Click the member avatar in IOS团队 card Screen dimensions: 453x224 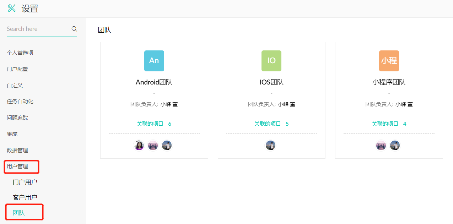(270, 145)
